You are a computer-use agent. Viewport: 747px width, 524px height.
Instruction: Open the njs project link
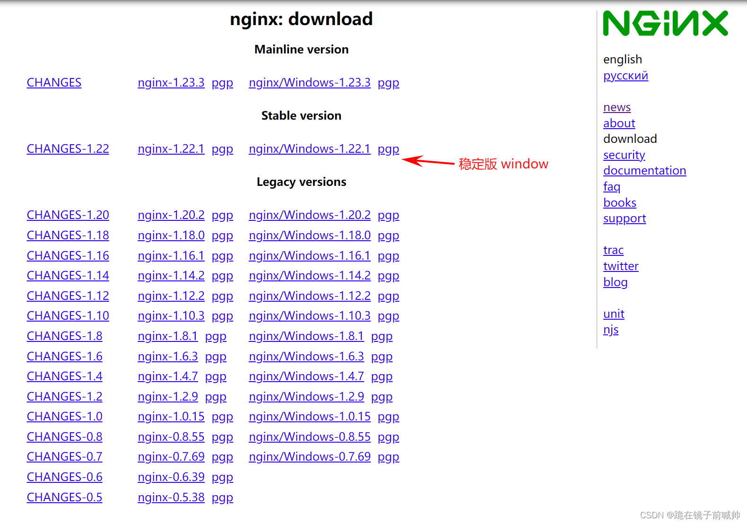[611, 330]
